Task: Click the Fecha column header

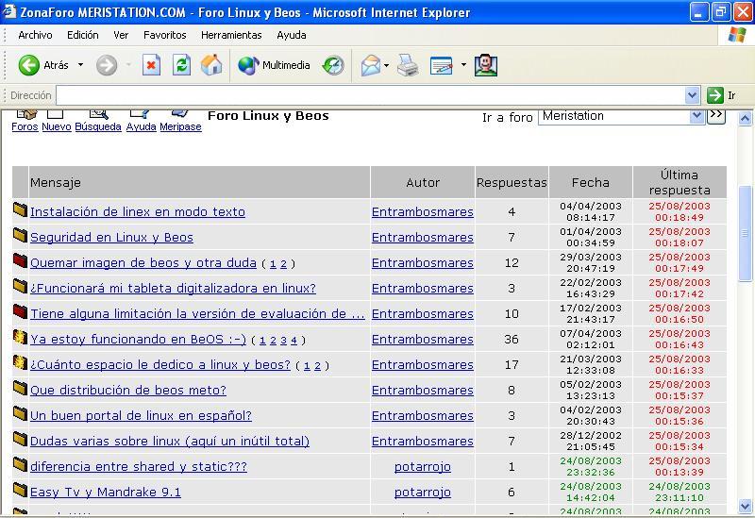Action: coord(591,182)
